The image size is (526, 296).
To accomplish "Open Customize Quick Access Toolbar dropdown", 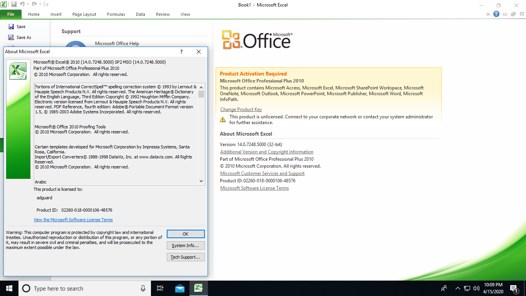I will pos(47,5).
